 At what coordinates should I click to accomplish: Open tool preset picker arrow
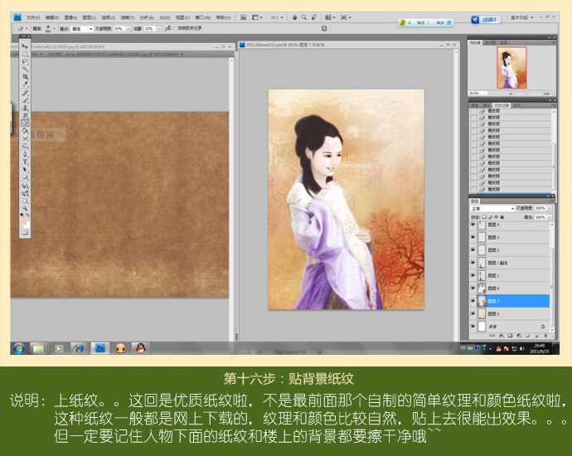27,28
